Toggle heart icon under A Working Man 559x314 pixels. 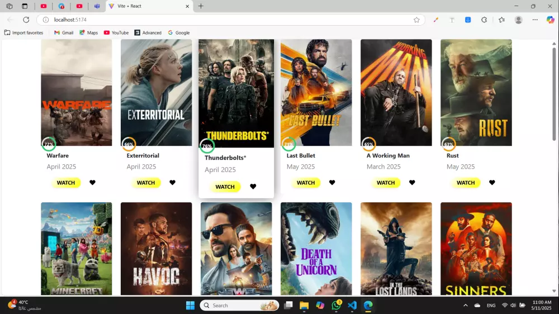coord(412,183)
